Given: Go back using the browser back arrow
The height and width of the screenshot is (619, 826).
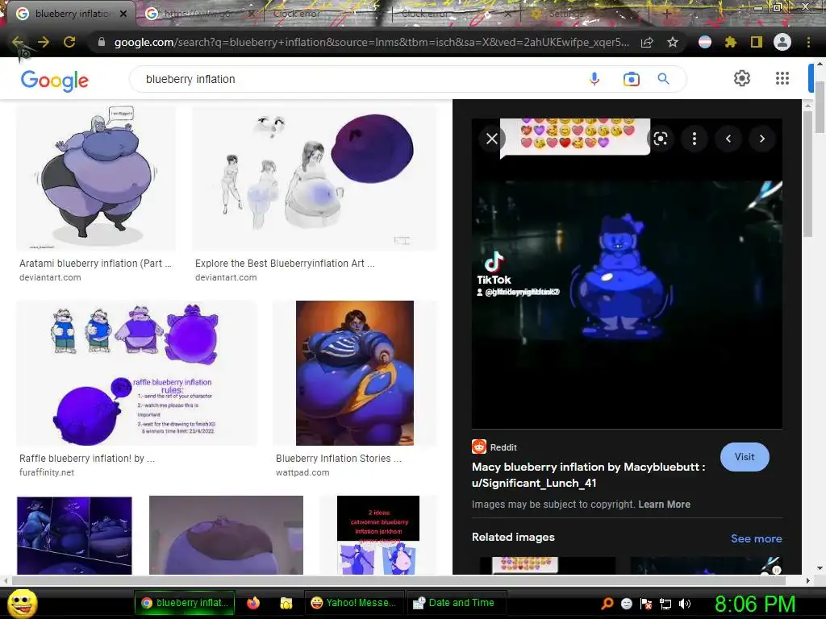Looking at the screenshot, I should (x=18, y=42).
